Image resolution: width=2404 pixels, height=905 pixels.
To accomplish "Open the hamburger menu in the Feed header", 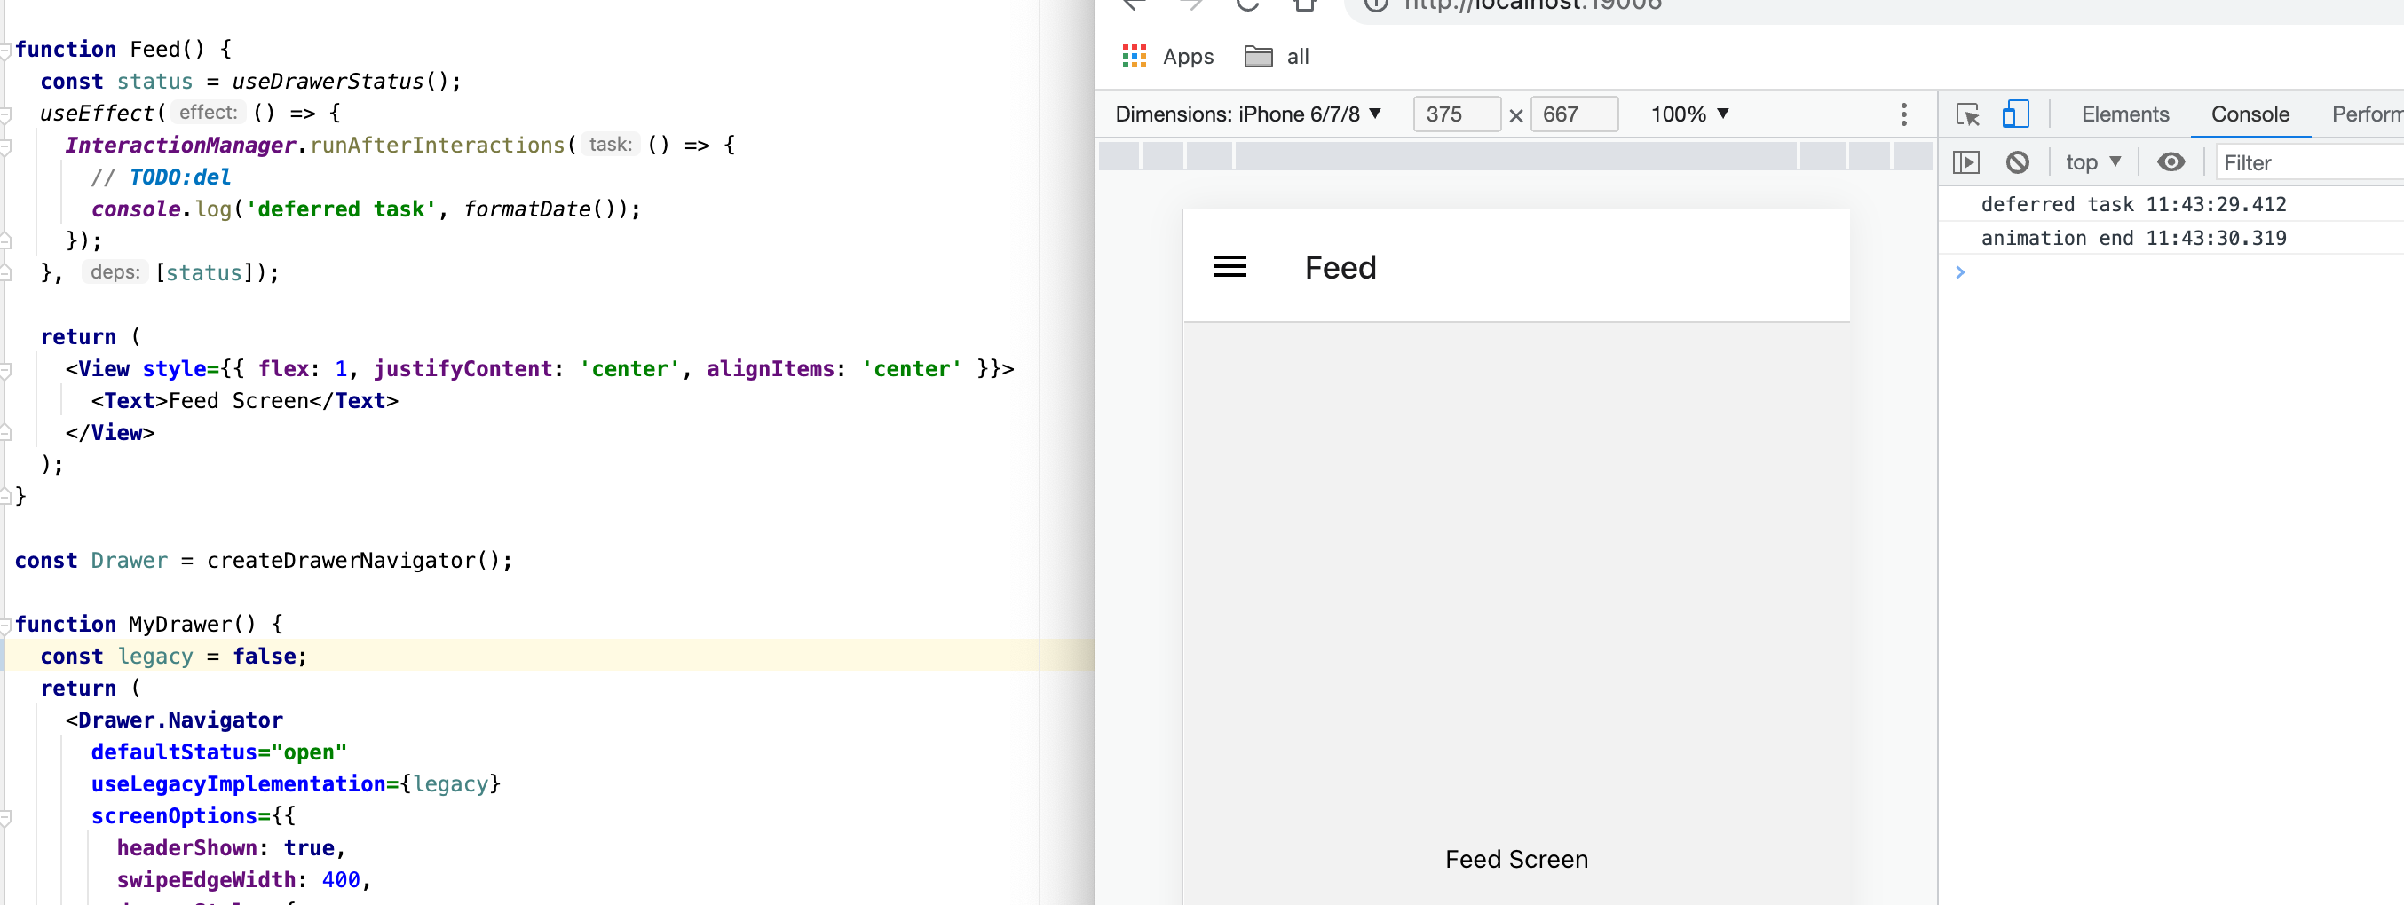I will click(1231, 267).
